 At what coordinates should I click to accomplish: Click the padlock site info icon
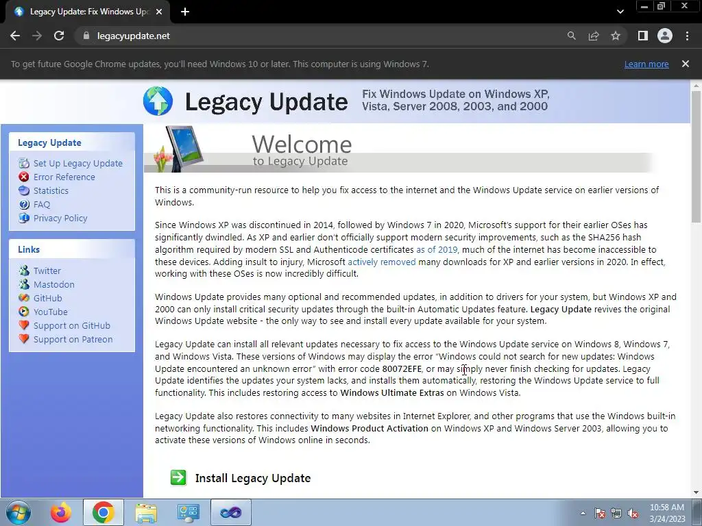[x=86, y=36]
